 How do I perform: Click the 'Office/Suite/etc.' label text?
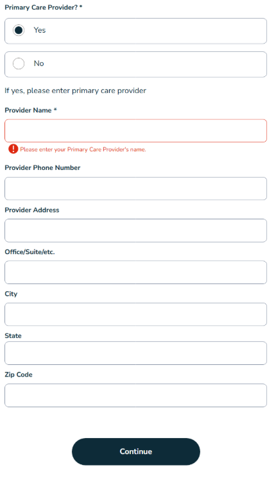click(x=30, y=252)
